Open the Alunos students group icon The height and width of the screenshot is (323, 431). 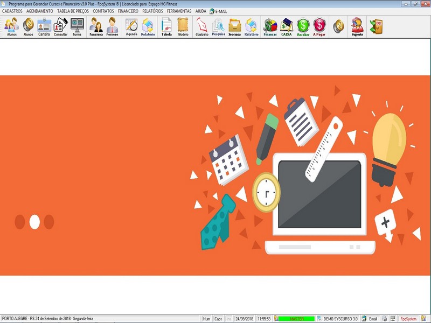point(11,26)
